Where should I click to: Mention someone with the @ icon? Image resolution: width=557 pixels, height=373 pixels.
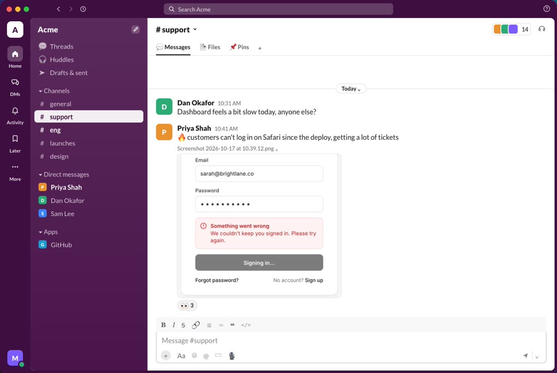206,356
